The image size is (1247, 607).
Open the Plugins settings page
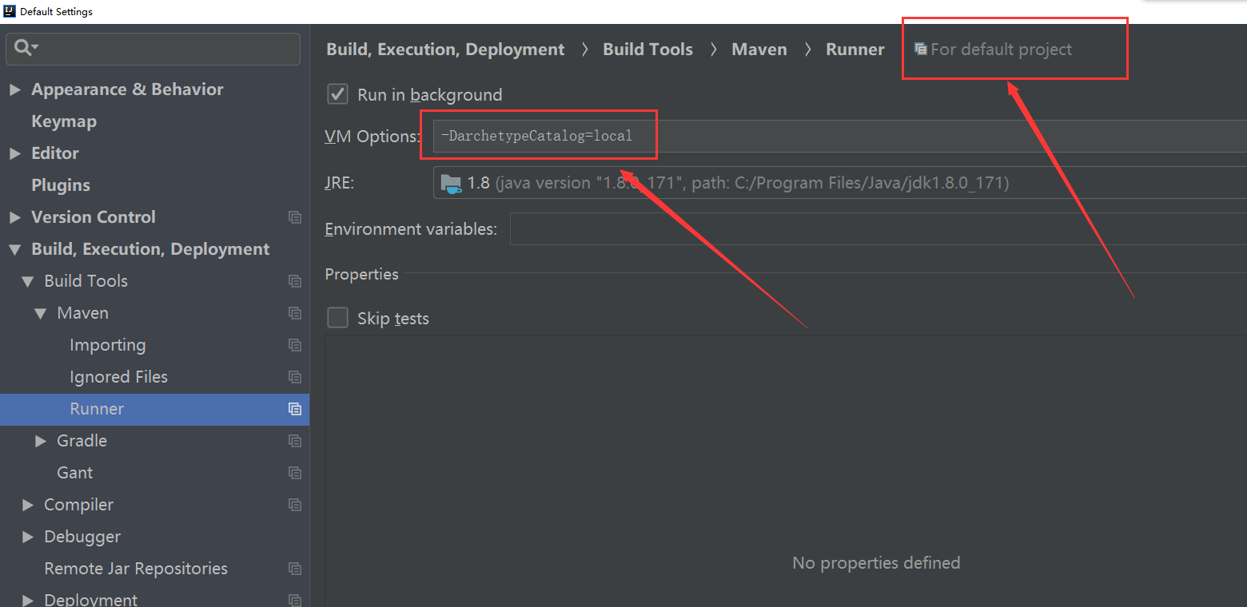(x=61, y=185)
